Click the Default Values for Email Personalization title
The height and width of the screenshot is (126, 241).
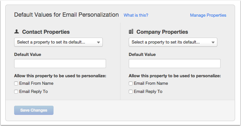point(66,15)
